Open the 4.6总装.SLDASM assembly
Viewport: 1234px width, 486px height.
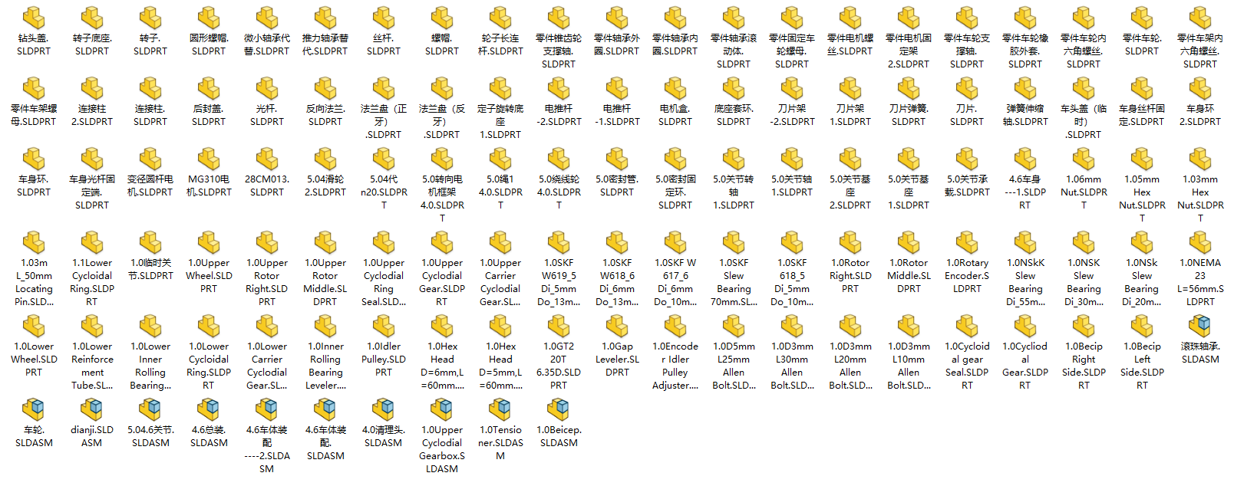click(209, 410)
